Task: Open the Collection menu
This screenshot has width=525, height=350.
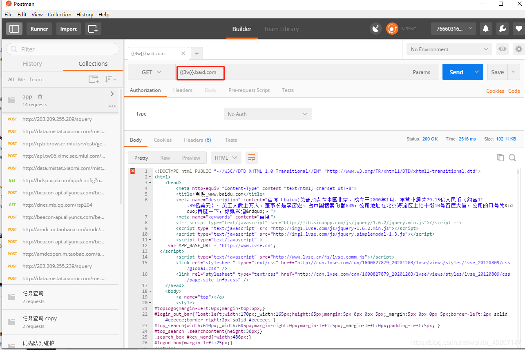Action: coord(60,14)
